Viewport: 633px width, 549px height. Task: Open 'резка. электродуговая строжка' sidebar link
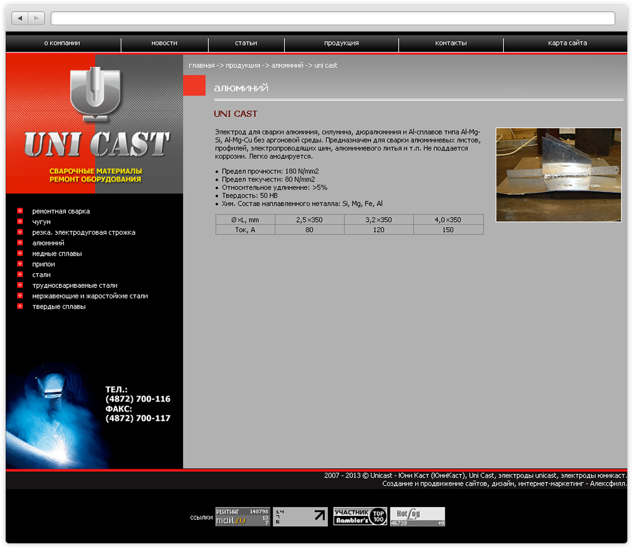coord(84,232)
